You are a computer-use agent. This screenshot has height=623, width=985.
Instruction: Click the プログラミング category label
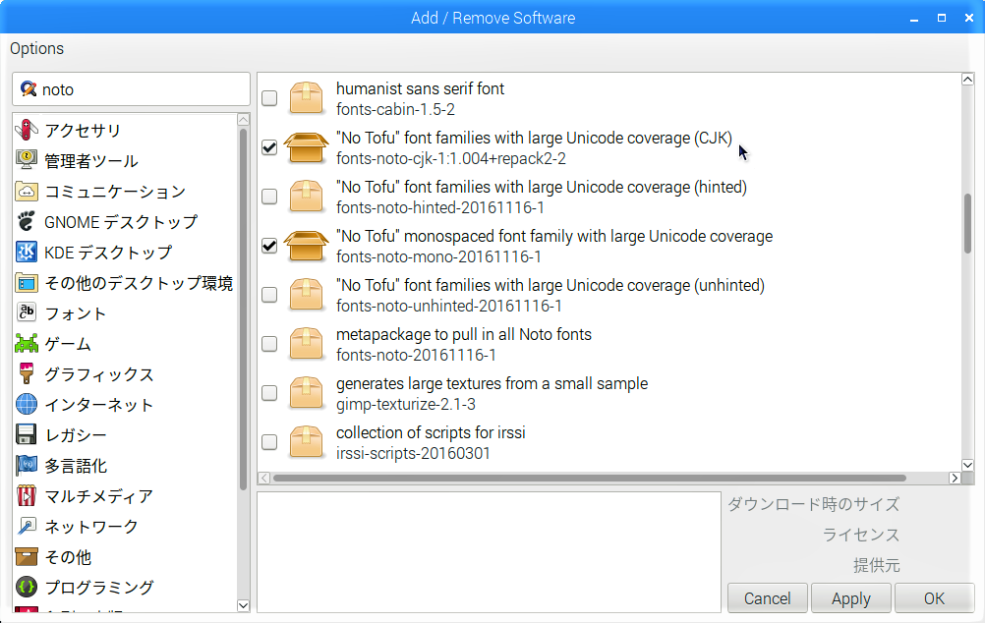coord(98,588)
